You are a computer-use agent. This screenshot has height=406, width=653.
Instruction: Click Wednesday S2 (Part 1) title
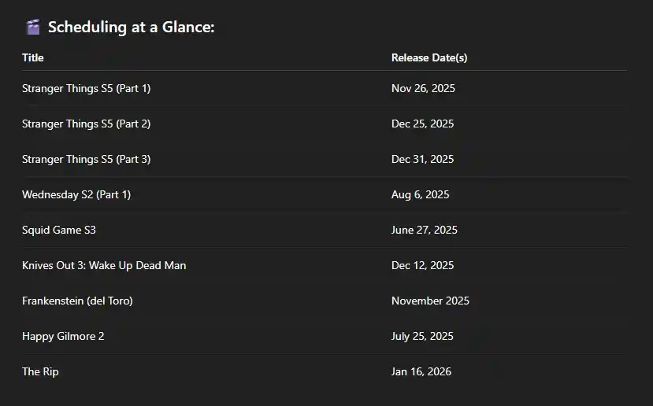pyautogui.click(x=76, y=194)
